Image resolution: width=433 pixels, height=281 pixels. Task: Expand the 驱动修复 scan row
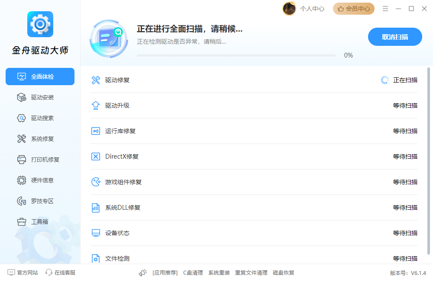253,80
